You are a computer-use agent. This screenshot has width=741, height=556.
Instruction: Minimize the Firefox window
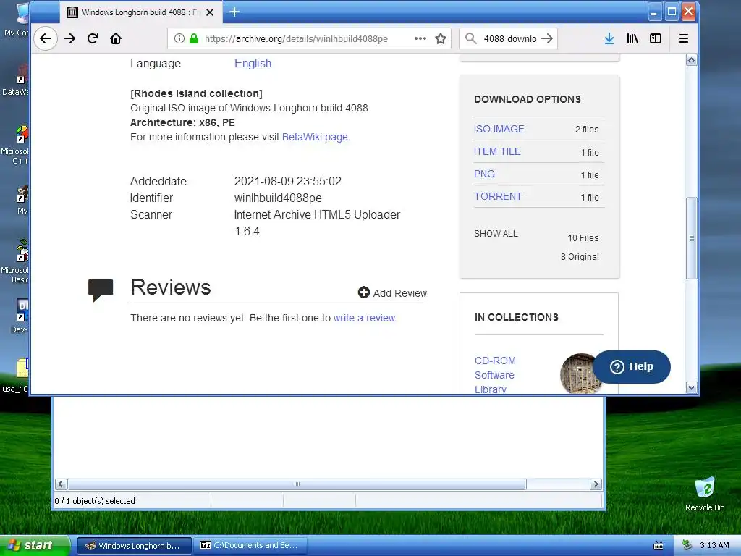(654, 12)
